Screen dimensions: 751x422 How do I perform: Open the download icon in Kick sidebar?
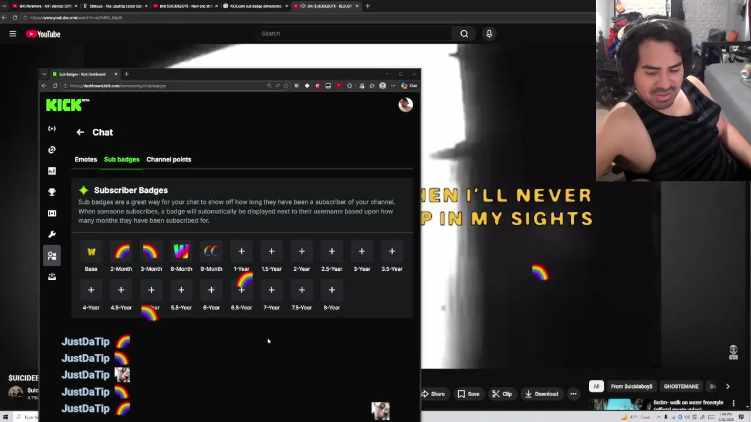[x=52, y=277]
